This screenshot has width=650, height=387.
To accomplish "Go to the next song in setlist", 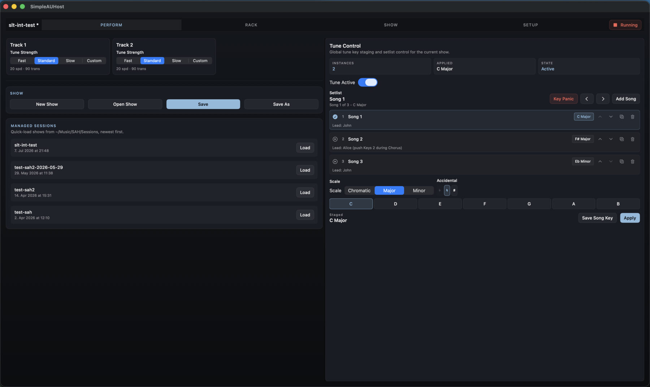I will (x=603, y=99).
